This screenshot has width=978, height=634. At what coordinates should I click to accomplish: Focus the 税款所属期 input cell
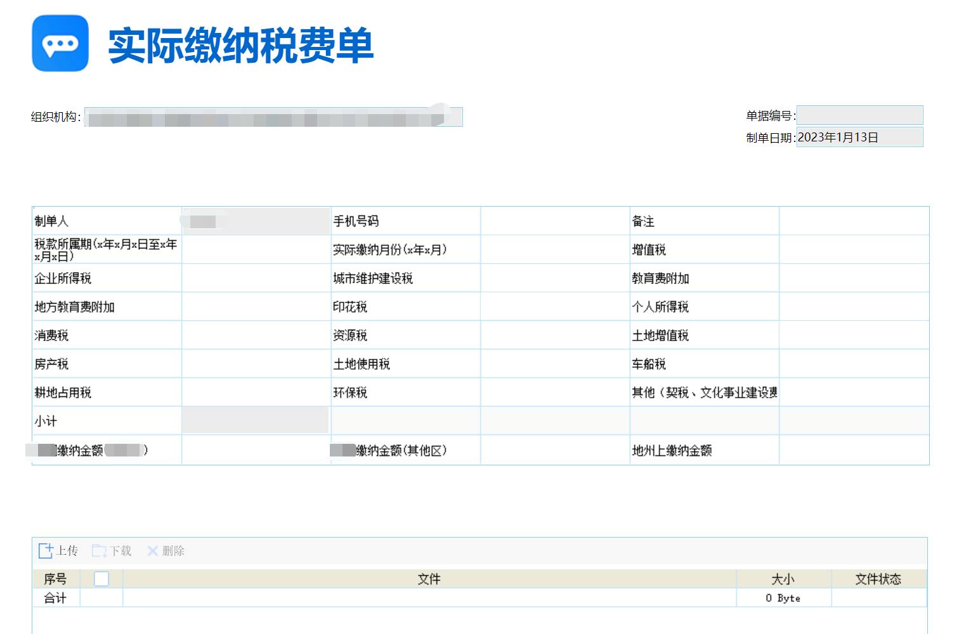pos(256,250)
